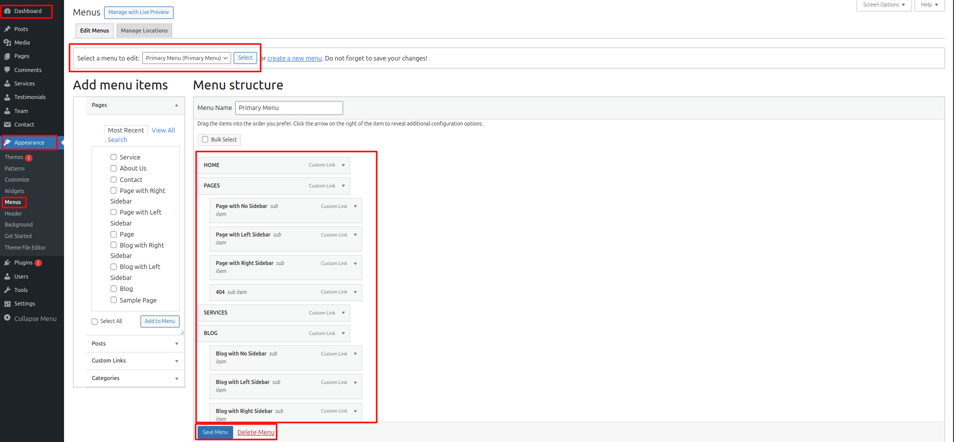Screen dimensions: 954x442
Task: Select the Most Recent pages tab
Action: tap(126, 130)
